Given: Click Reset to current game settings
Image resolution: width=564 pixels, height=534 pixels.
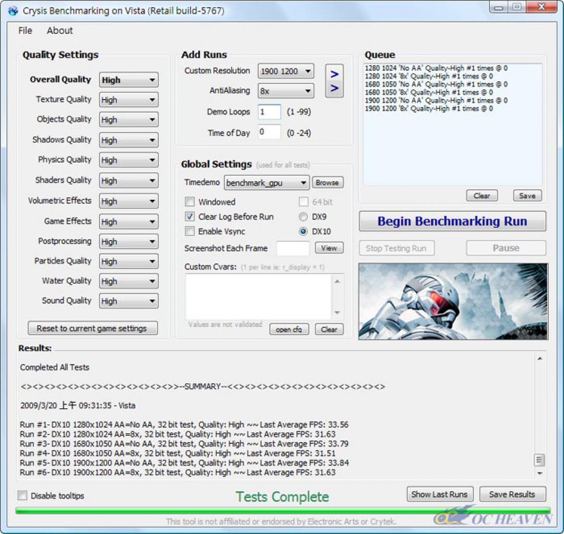Looking at the screenshot, I should [92, 329].
